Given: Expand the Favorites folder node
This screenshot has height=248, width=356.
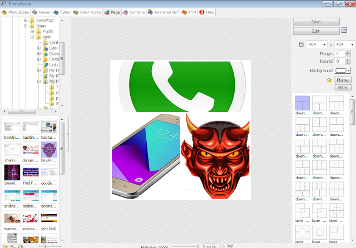Looking at the screenshot, I should coord(39,59).
